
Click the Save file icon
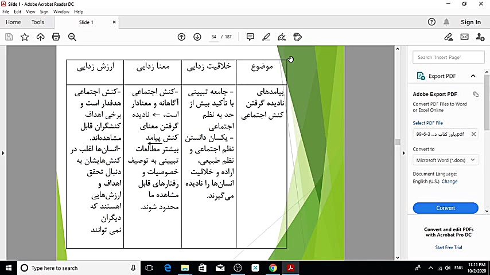point(9,37)
